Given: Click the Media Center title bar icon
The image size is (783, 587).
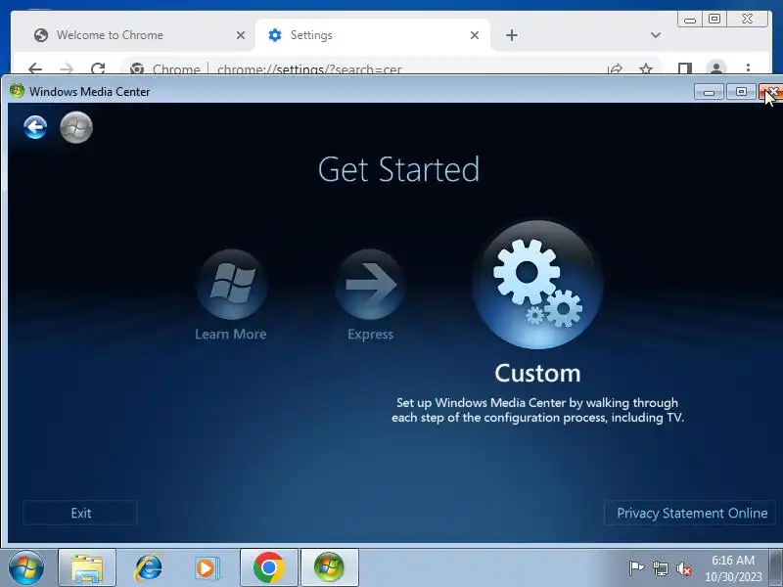Looking at the screenshot, I should pyautogui.click(x=17, y=91).
